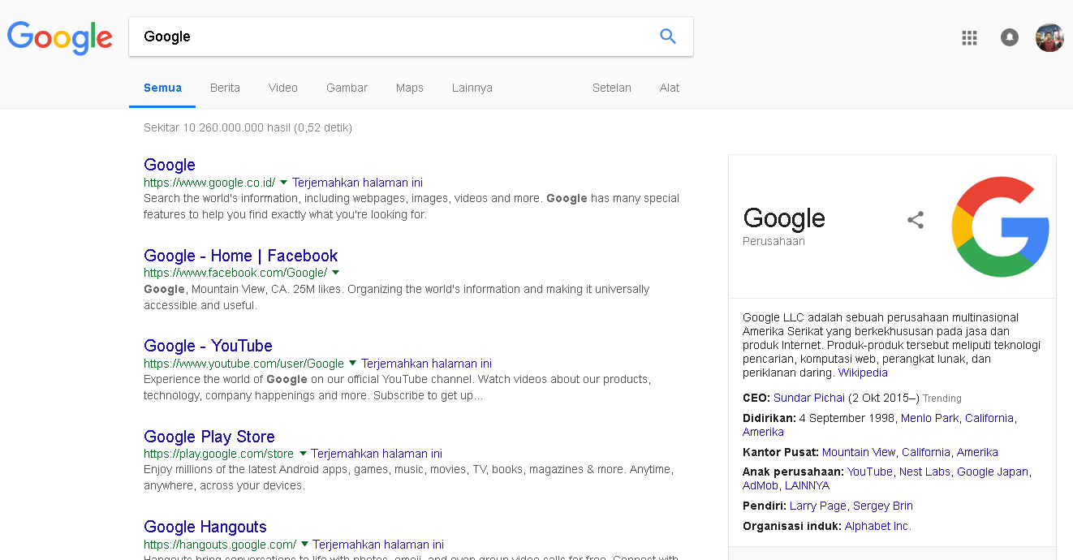This screenshot has height=560, width=1073.
Task: Click the 'Trending' label beside CEO
Action: point(942,398)
